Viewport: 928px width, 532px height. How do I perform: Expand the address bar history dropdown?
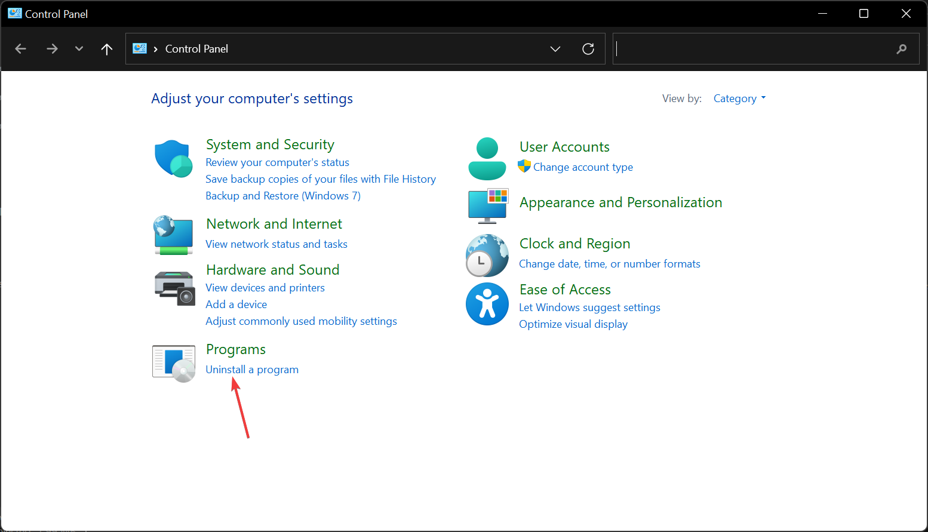coord(555,48)
